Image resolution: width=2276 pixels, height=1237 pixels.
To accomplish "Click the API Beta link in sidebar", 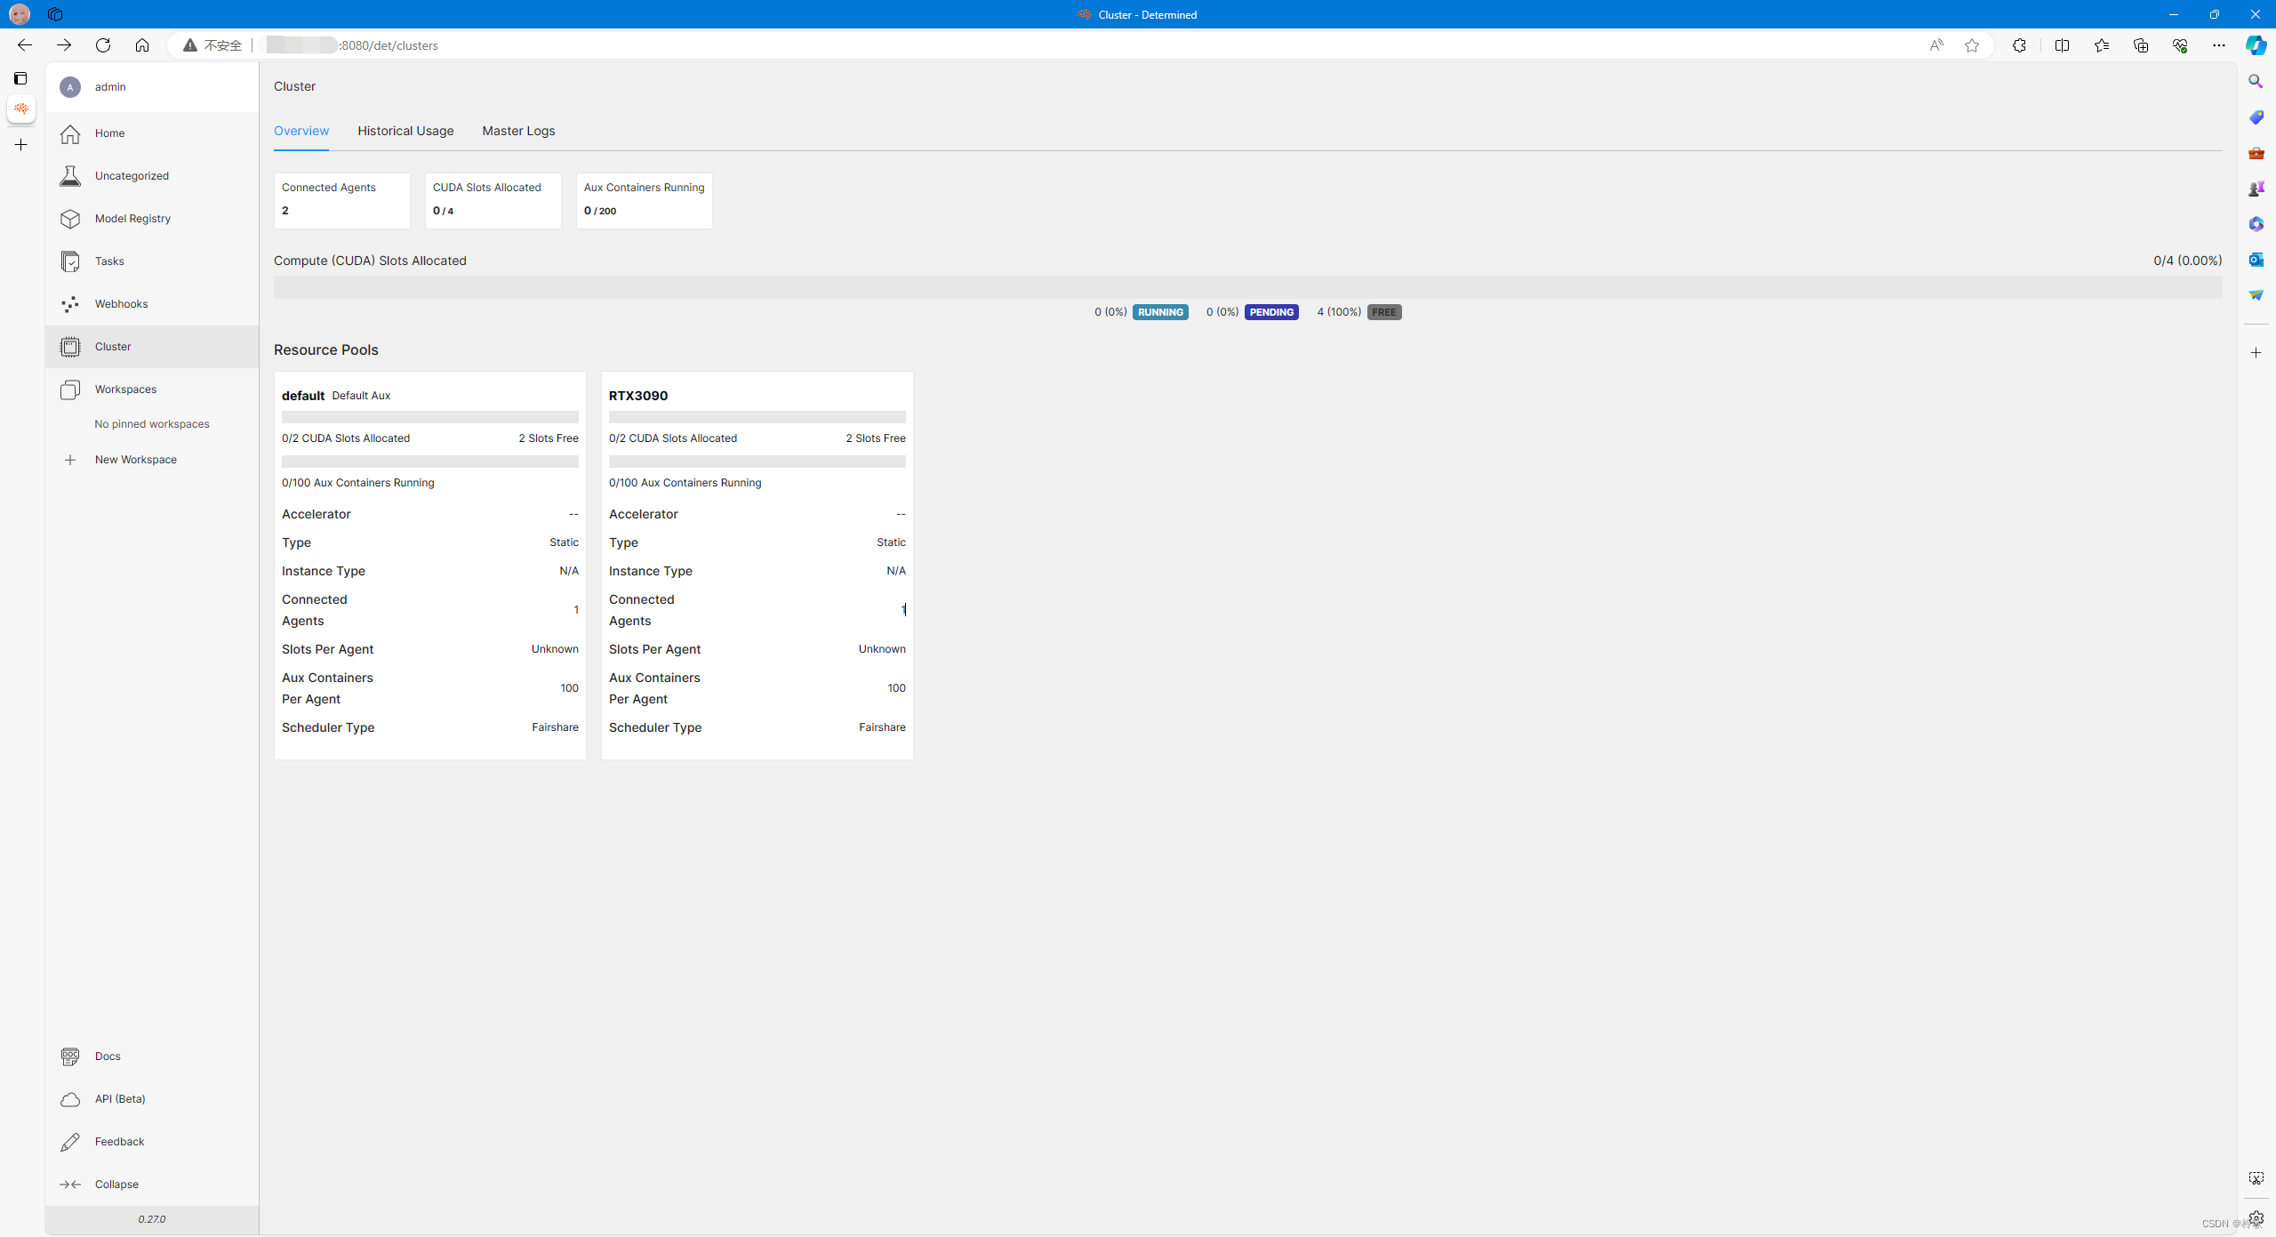I will (119, 1098).
